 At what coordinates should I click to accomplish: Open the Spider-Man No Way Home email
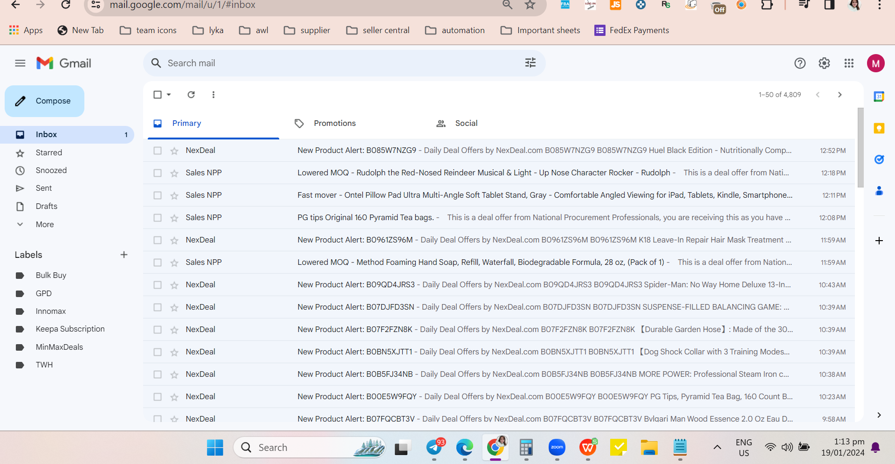[x=499, y=285]
